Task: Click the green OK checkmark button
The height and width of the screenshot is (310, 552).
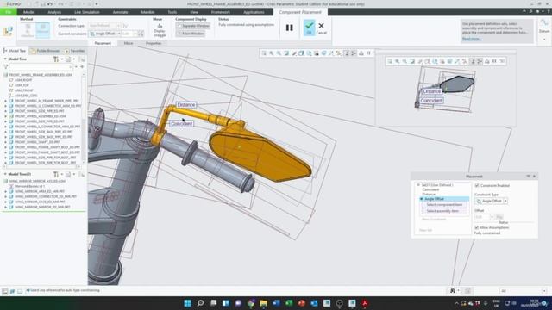Action: [x=309, y=28]
